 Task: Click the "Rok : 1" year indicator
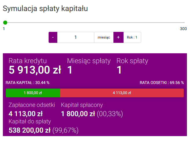coord(132,37)
